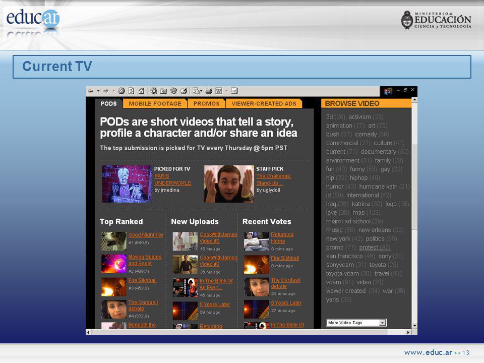Open the Search magnifier toolbar icon
Viewport: 484px width, 363px height.
153,91
